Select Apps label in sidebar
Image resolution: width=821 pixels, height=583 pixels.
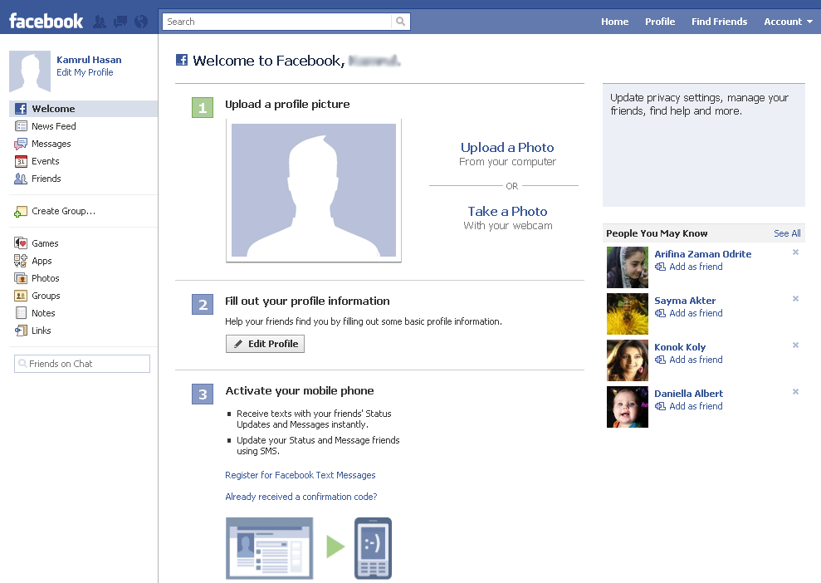(42, 261)
